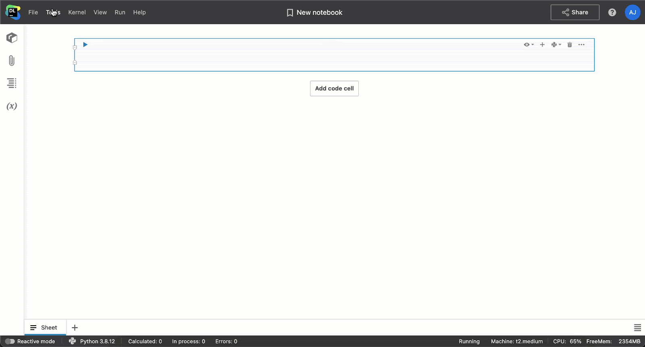Click the bottom fold marker of the cell
This screenshot has width=645, height=347.
click(75, 62)
